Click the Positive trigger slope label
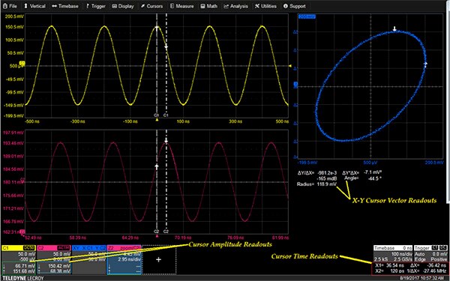Image resolution: width=450 pixels, height=281 pixels. click(439, 259)
